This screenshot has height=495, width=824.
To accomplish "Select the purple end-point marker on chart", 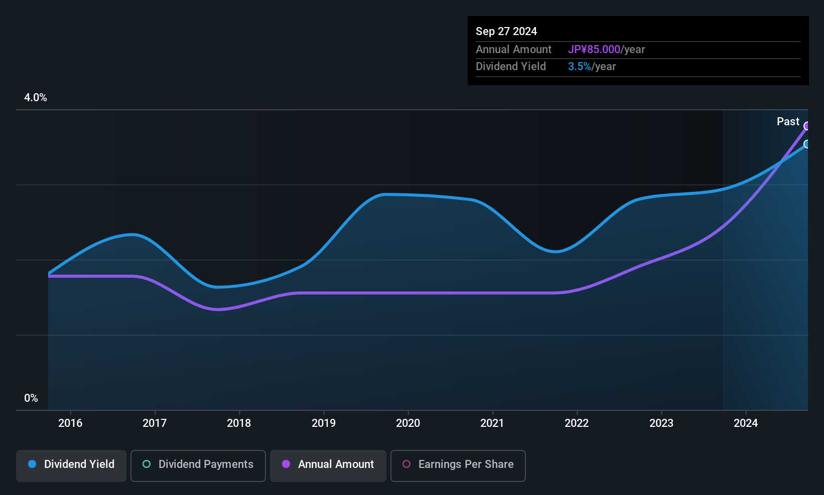I will pyautogui.click(x=807, y=126).
